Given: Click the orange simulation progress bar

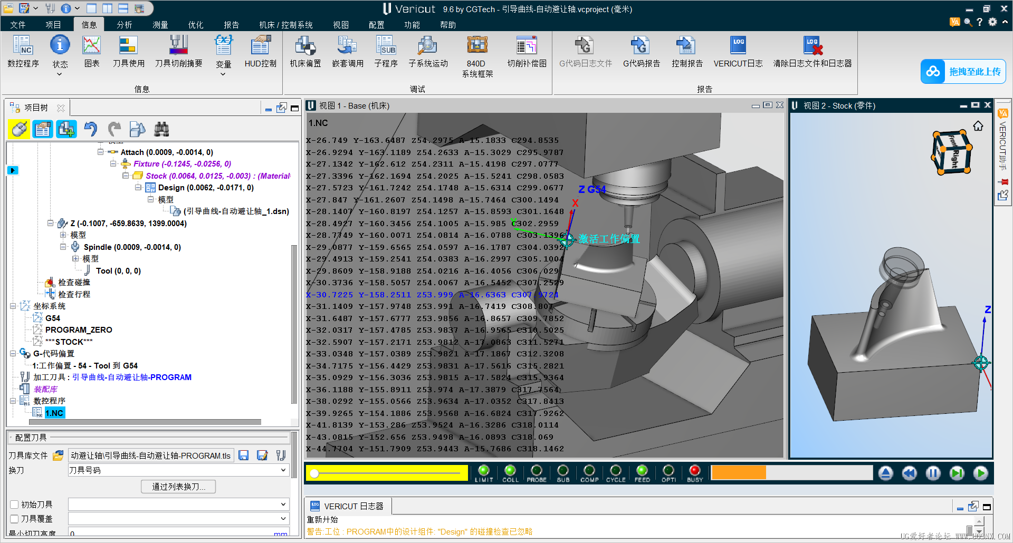Looking at the screenshot, I should 791,473.
